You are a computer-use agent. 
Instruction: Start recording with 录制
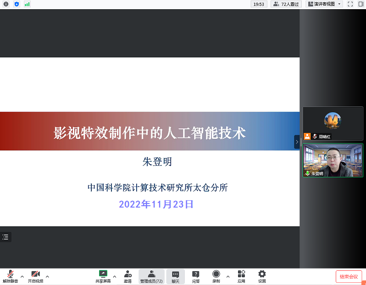pos(216,277)
